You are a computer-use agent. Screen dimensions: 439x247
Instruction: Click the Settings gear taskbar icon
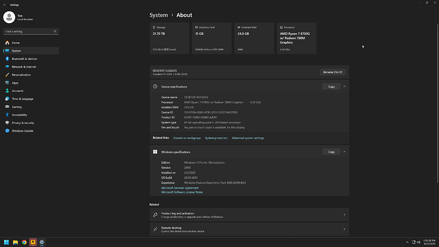tap(42, 242)
